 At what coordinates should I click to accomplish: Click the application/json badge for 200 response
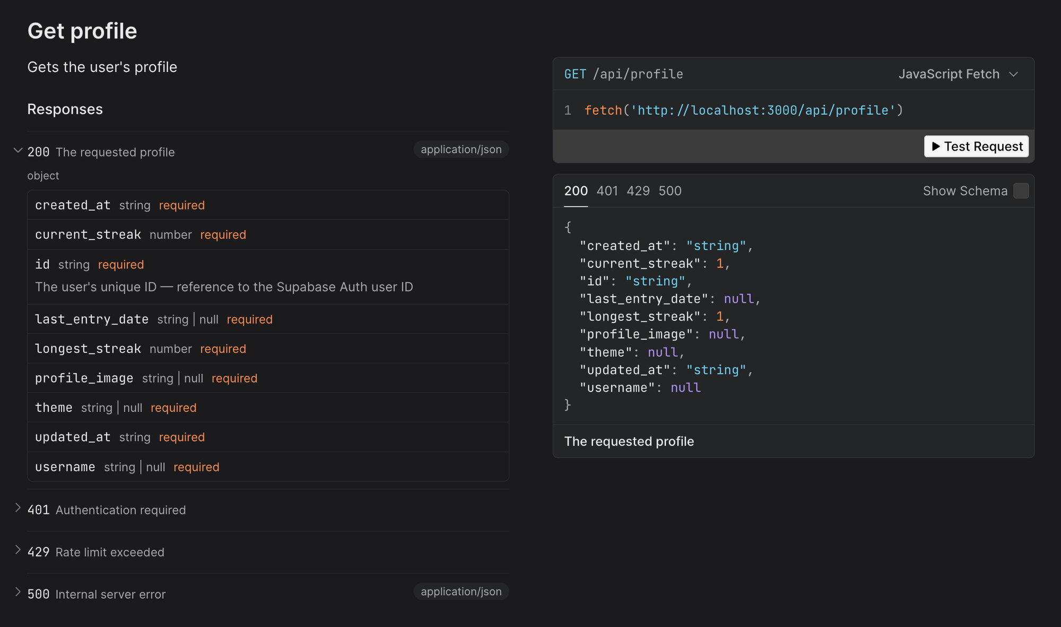(x=461, y=150)
